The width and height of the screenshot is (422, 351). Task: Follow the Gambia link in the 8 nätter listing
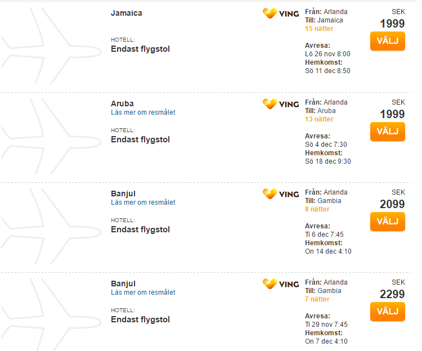pyautogui.click(x=329, y=201)
